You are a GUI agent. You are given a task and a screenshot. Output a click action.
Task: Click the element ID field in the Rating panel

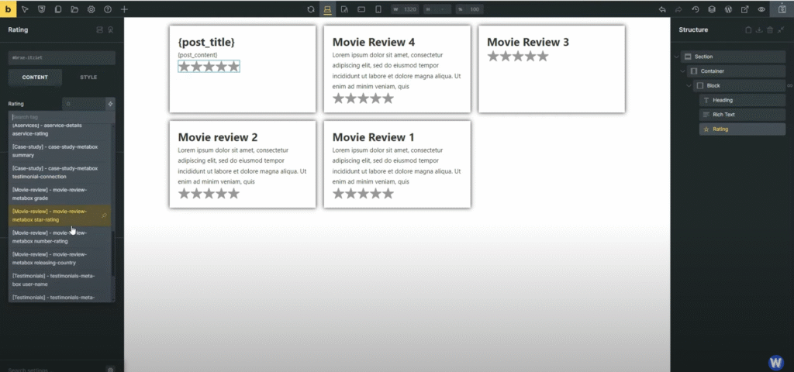tap(62, 57)
